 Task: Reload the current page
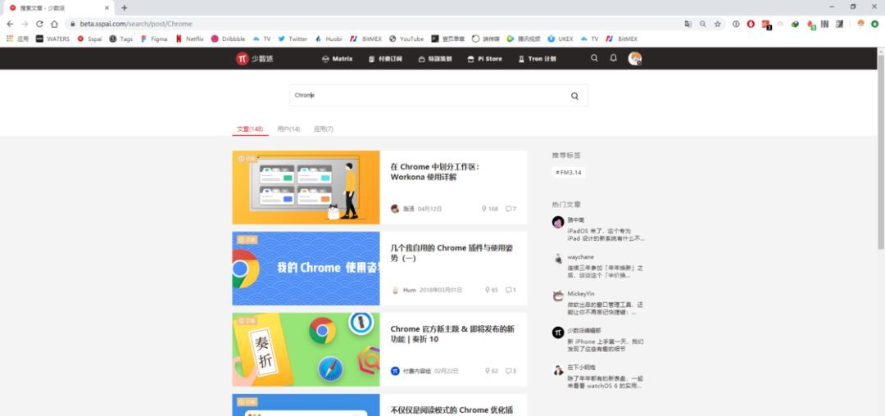pos(39,25)
